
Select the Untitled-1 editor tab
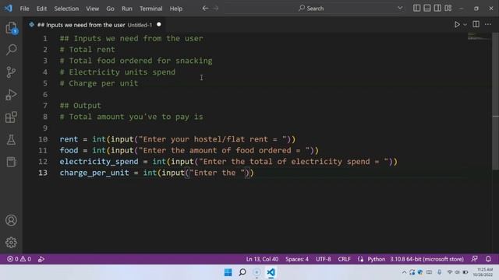(94, 25)
